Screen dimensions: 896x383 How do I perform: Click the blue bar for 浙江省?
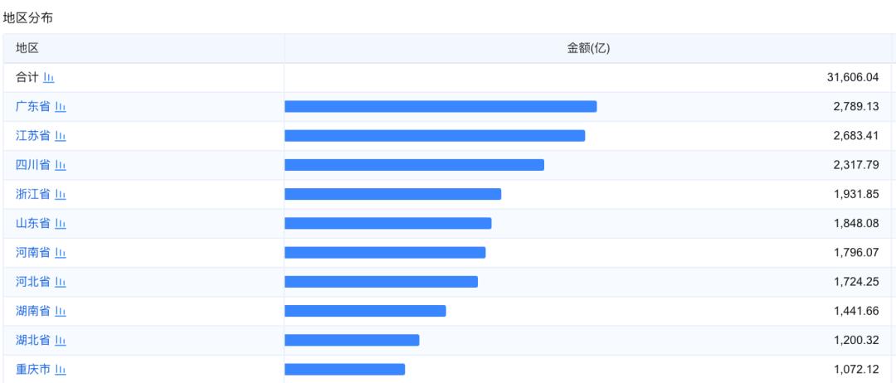392,194
